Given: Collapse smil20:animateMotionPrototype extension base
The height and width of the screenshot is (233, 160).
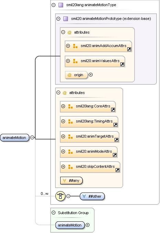Looking at the screenshot, I should click(x=58, y=19).
